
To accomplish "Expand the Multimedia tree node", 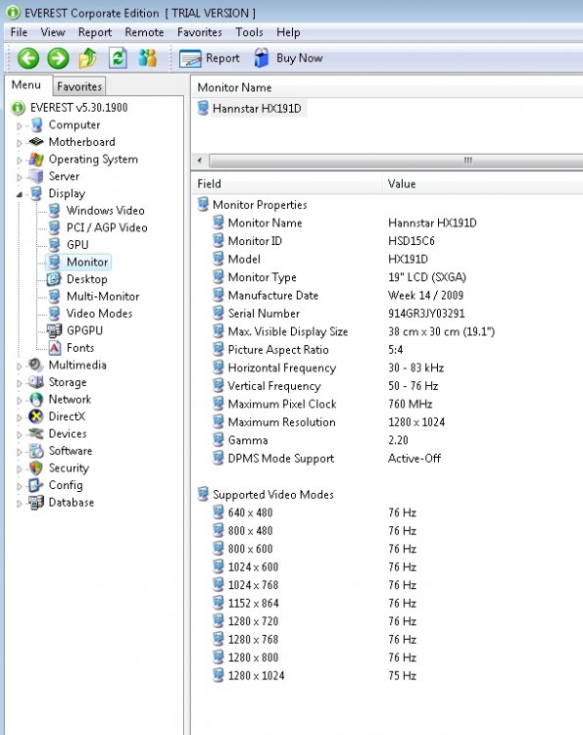I will tap(20, 366).
